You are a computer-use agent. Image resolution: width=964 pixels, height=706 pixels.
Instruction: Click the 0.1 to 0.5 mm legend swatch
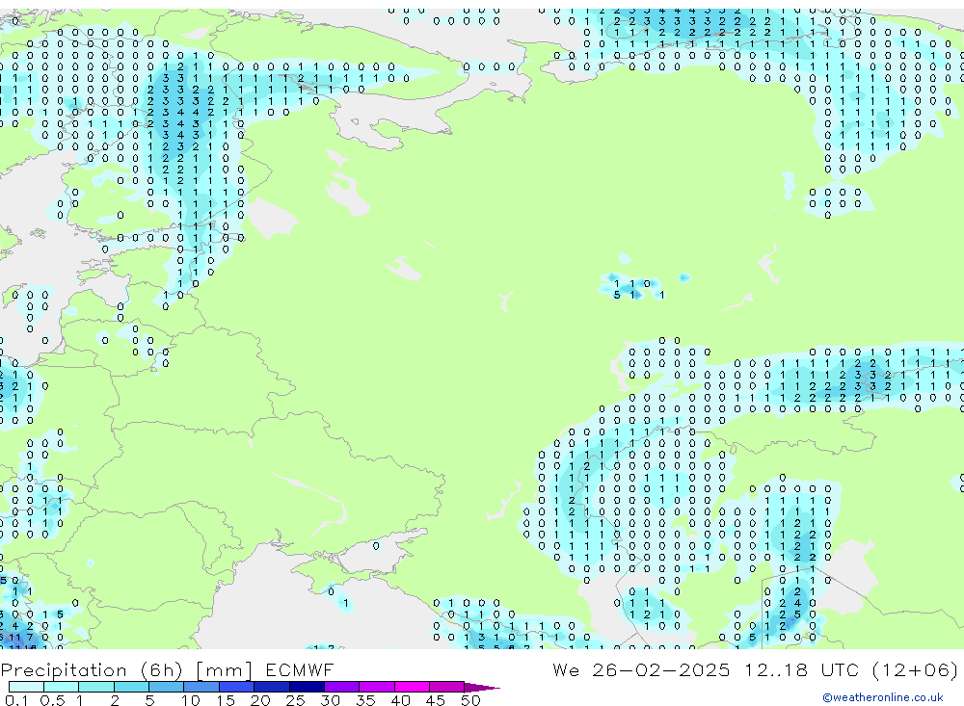click(26, 687)
